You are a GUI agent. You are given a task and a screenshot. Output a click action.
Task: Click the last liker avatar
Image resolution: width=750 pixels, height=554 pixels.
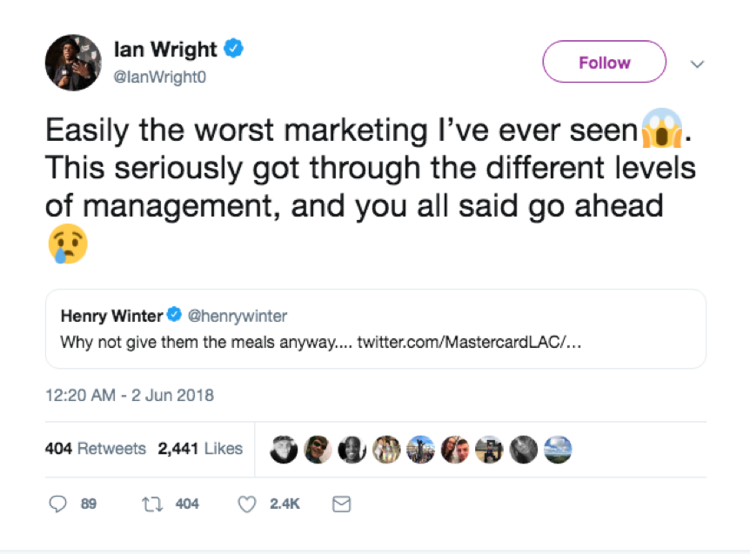[557, 449]
